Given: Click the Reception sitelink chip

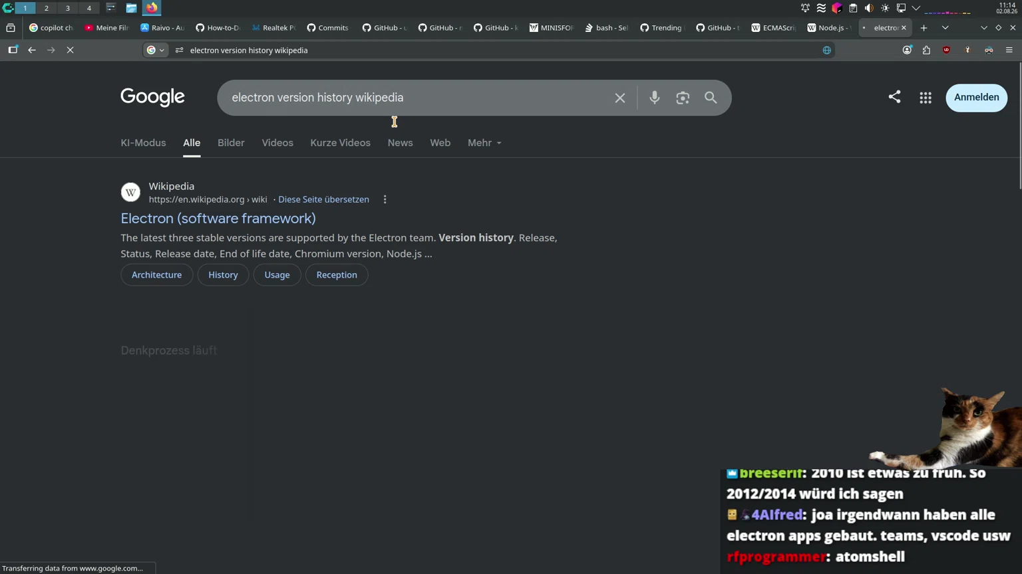Looking at the screenshot, I should tap(337, 275).
